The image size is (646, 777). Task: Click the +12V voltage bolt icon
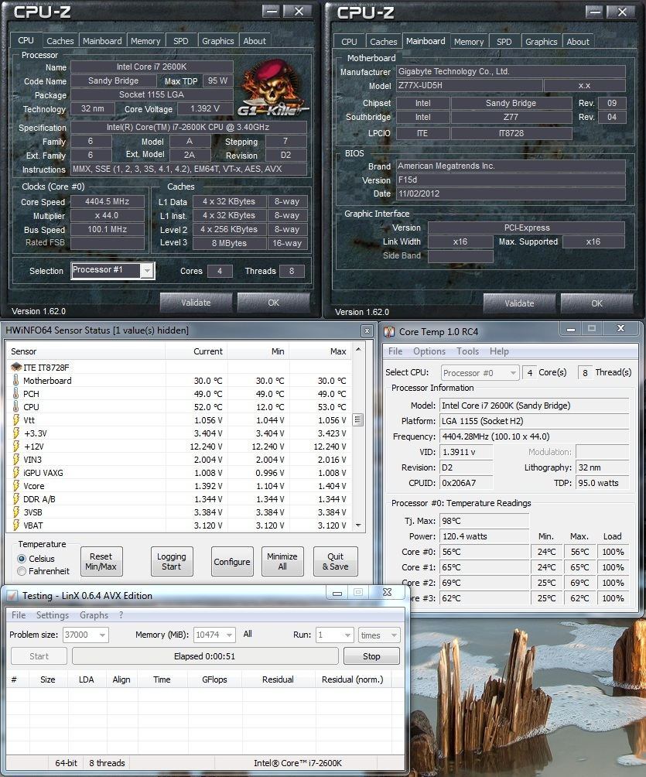(x=15, y=446)
